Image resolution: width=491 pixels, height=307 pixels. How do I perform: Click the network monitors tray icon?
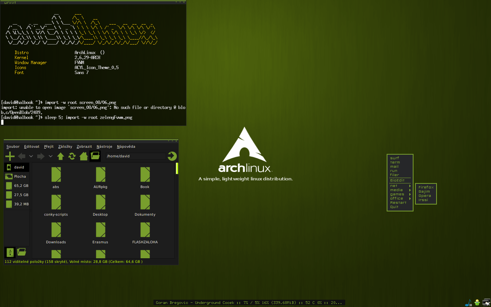486,302
